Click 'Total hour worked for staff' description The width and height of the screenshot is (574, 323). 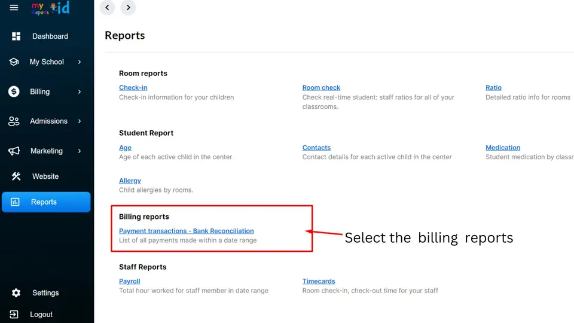[194, 291]
